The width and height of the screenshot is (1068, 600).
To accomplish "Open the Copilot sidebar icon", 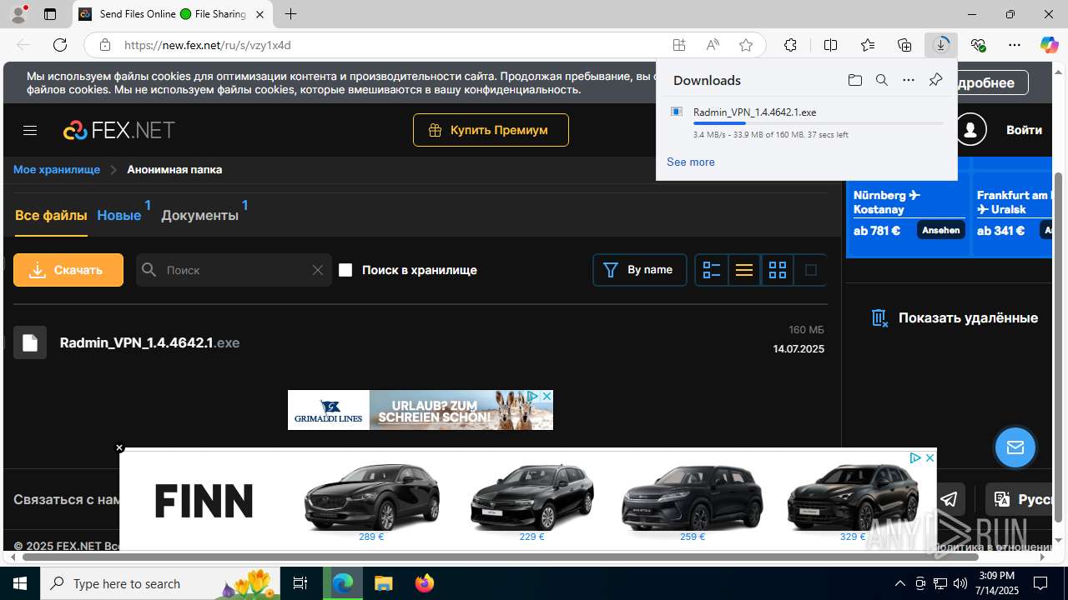I will click(1049, 45).
